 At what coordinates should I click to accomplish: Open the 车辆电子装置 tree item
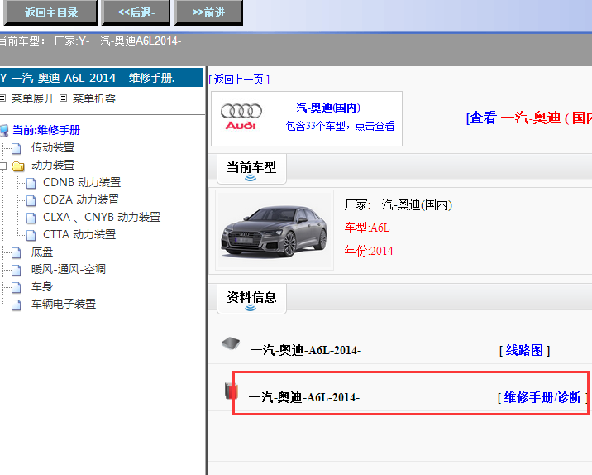pyautogui.click(x=64, y=304)
